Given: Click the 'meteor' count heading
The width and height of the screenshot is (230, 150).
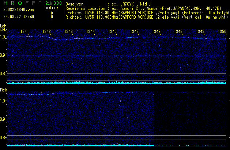Looking at the screenshot, I should pyautogui.click(x=52, y=8).
